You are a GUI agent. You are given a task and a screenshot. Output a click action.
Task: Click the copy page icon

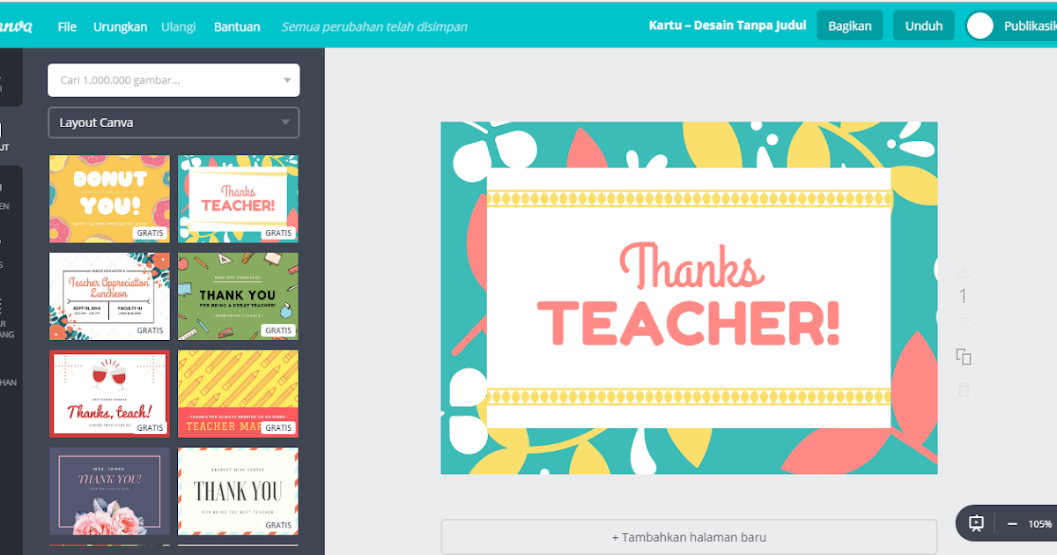pyautogui.click(x=964, y=357)
